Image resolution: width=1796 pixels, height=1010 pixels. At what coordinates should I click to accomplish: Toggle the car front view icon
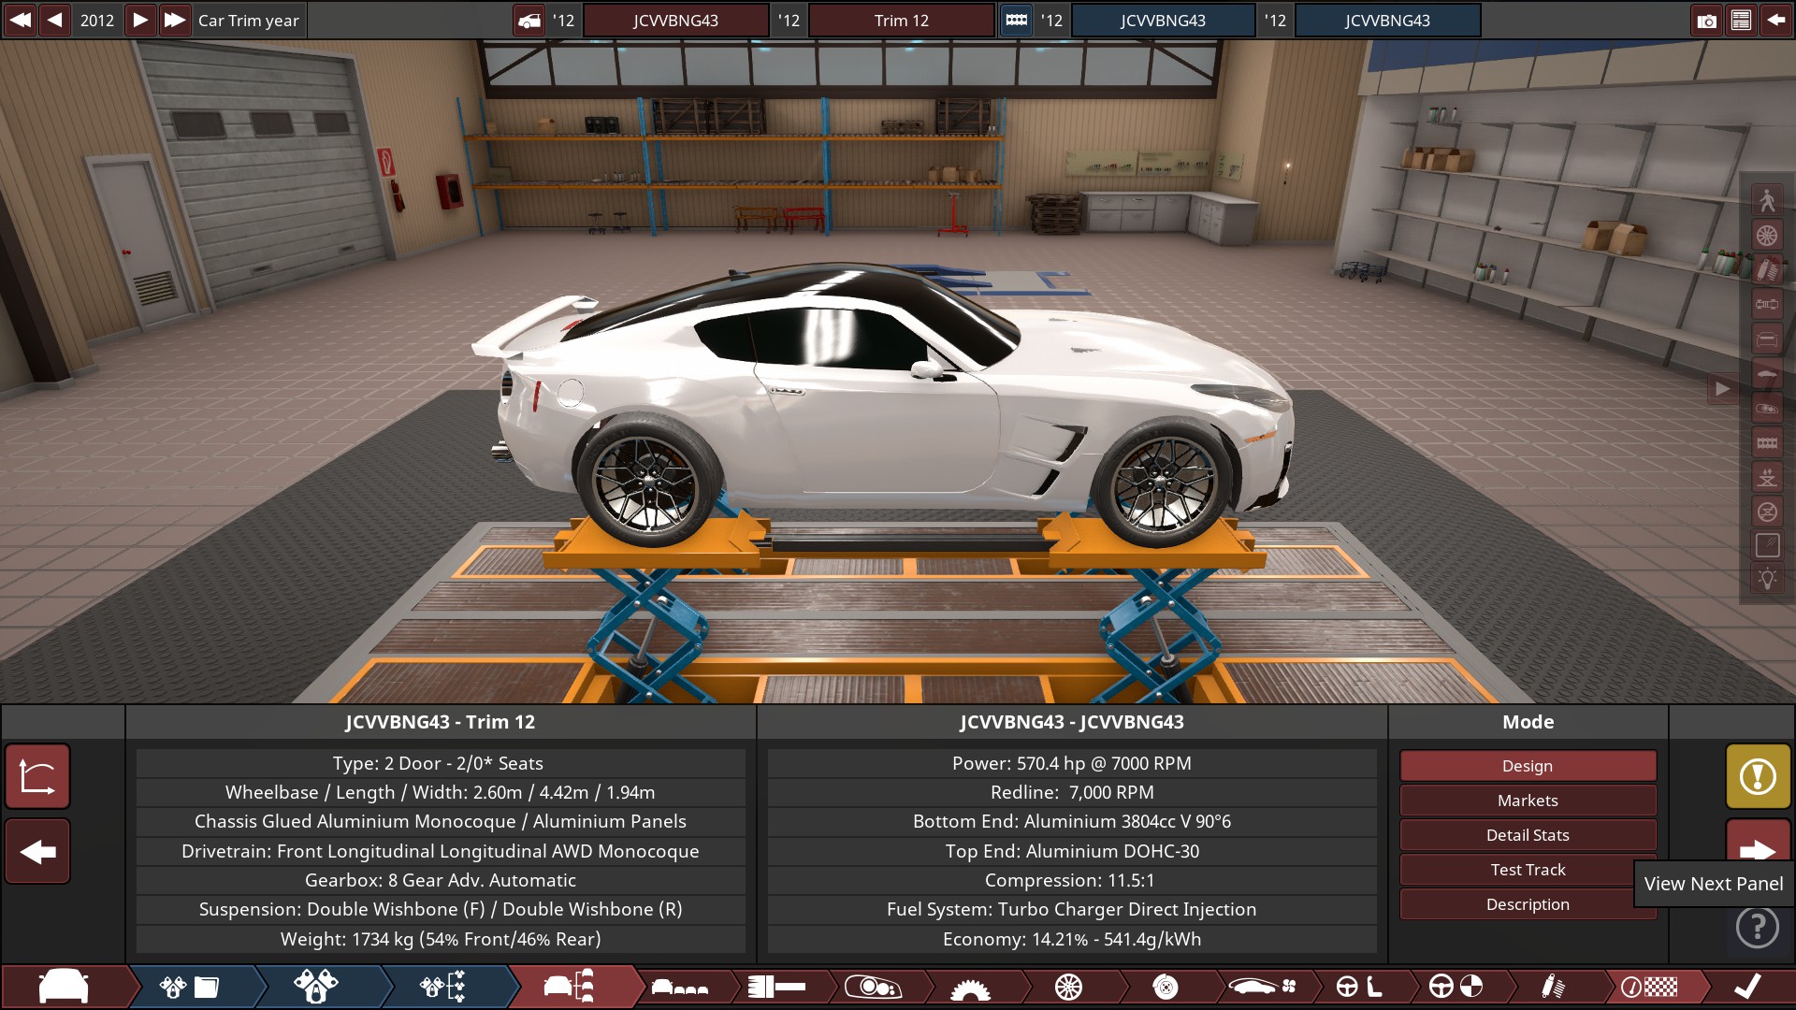tap(1767, 339)
